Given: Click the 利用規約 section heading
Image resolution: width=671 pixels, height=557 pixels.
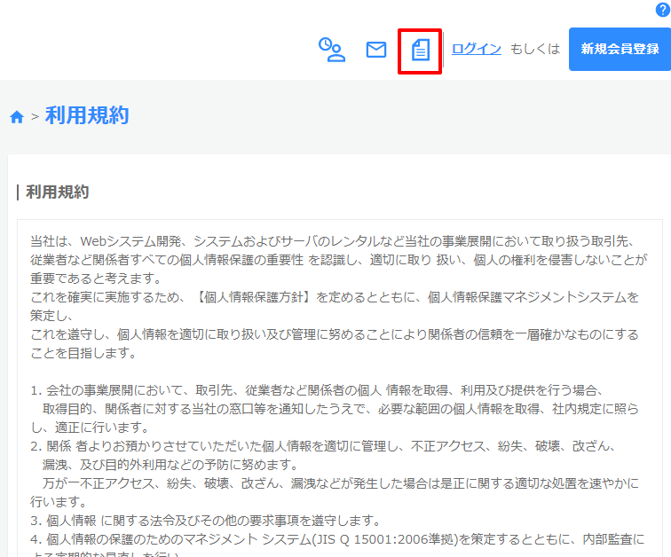Looking at the screenshot, I should point(57,192).
